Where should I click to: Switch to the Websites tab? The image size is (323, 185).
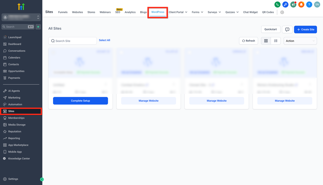click(78, 12)
